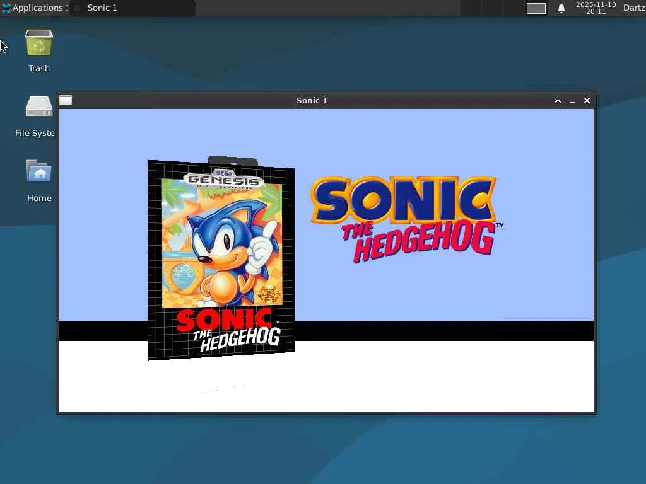This screenshot has width=646, height=484.
Task: Open the Applications menu
Action: point(35,8)
